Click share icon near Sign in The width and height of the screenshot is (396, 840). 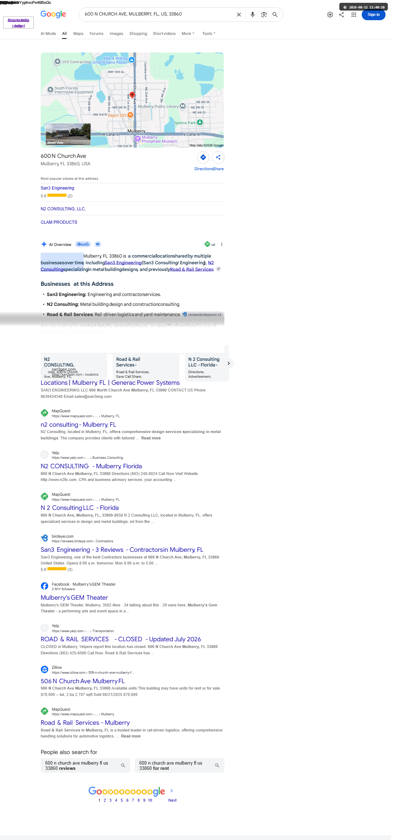(x=341, y=15)
